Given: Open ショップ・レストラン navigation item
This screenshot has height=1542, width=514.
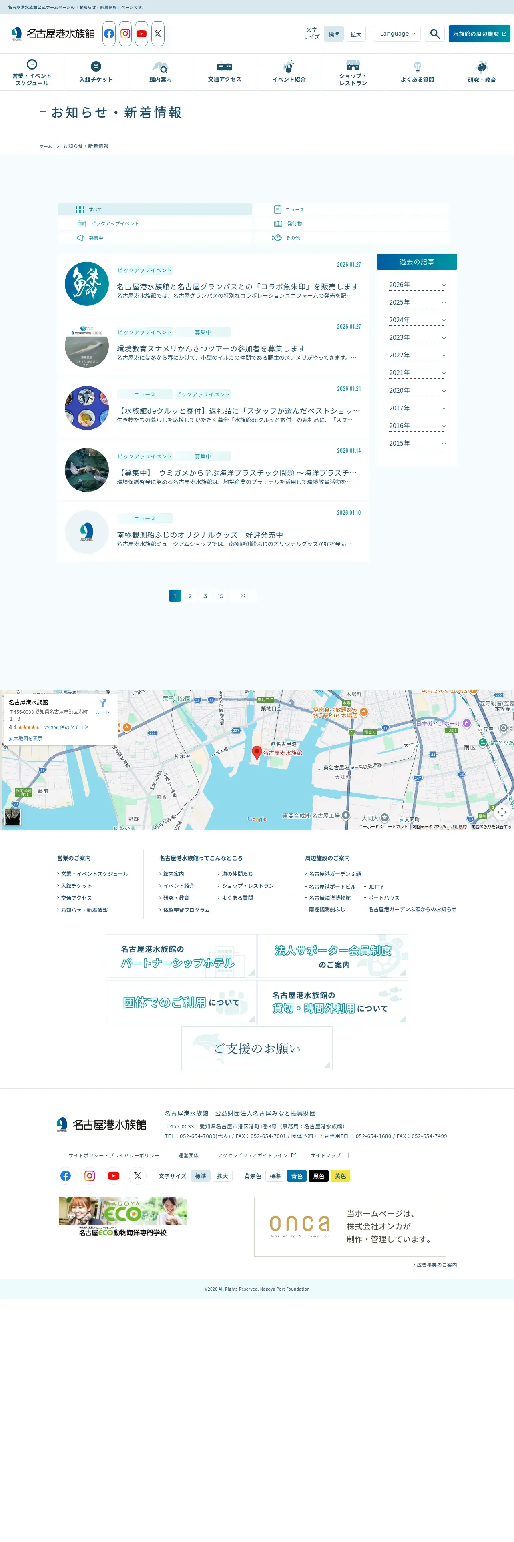Looking at the screenshot, I should tap(353, 72).
